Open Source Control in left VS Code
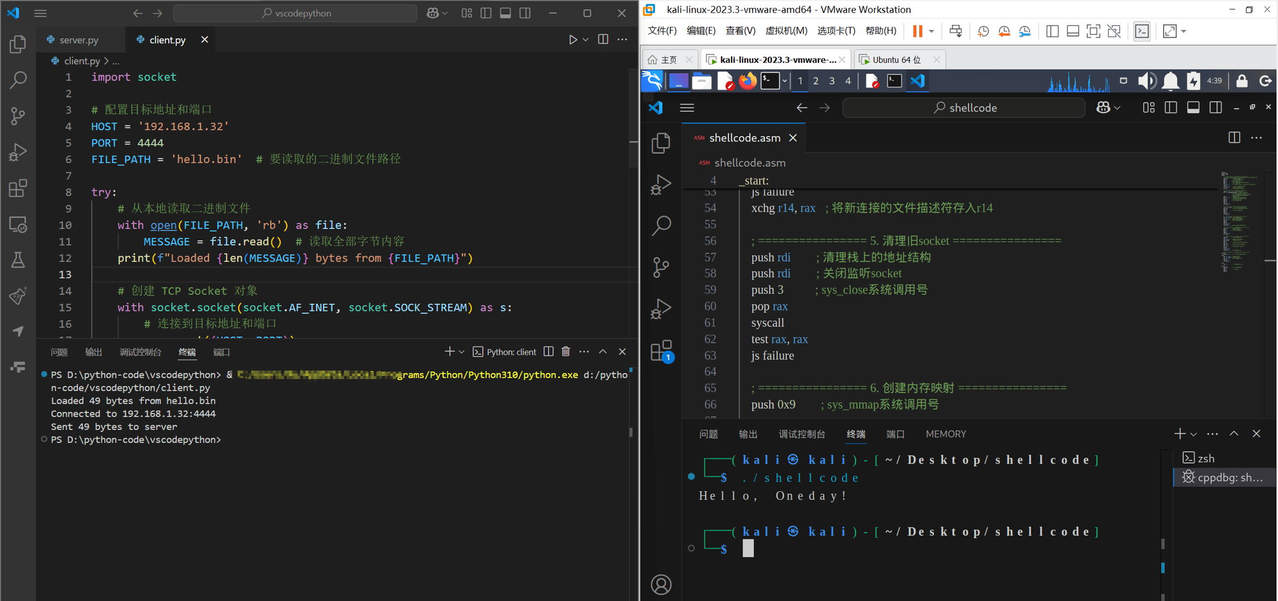 18,116
